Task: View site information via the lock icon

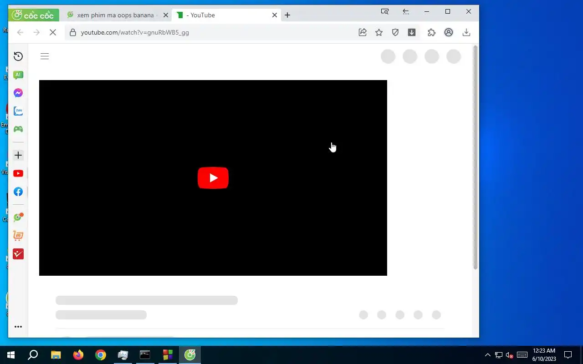Action: [x=73, y=32]
